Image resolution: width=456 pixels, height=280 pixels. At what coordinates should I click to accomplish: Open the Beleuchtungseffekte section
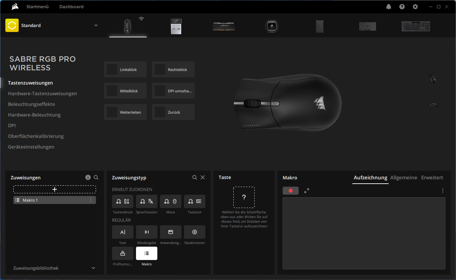click(32, 104)
